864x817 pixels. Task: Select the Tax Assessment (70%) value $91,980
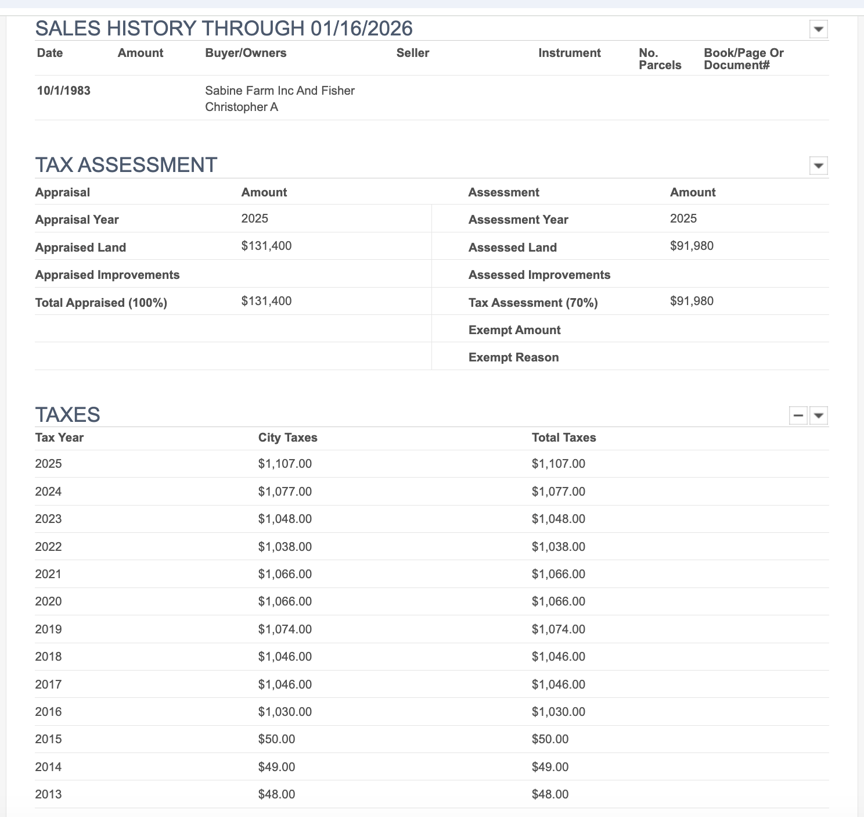(692, 301)
